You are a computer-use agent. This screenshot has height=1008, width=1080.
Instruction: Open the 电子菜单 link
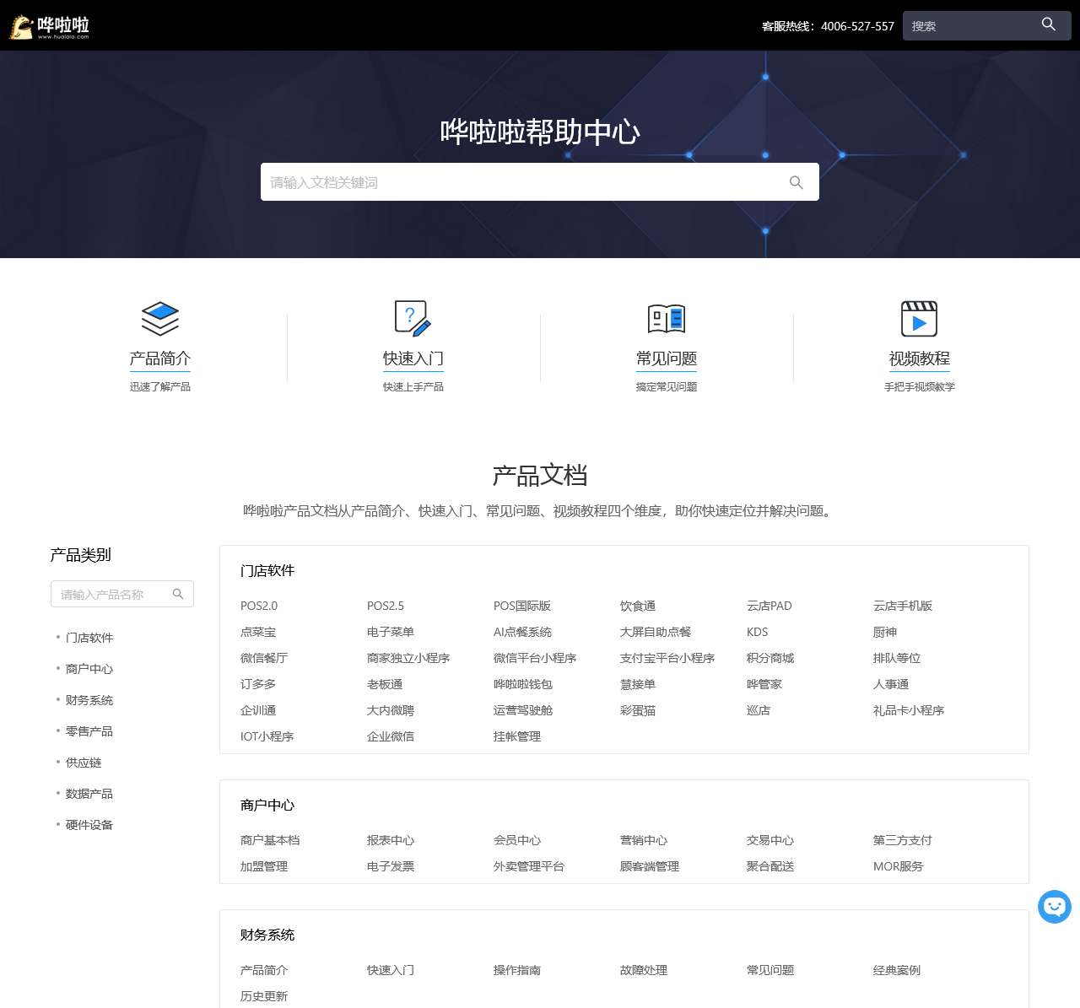click(391, 632)
